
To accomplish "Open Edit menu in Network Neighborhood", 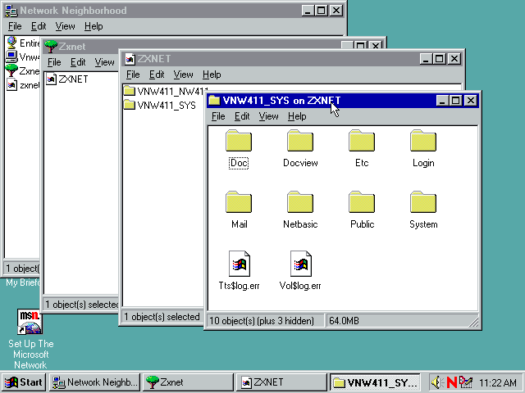I will point(39,26).
